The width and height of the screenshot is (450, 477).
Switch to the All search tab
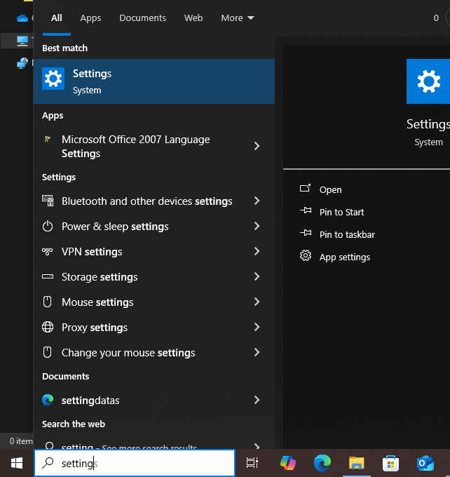click(x=57, y=18)
